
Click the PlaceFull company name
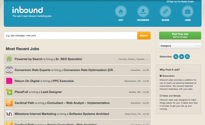pyautogui.click(x=21, y=92)
